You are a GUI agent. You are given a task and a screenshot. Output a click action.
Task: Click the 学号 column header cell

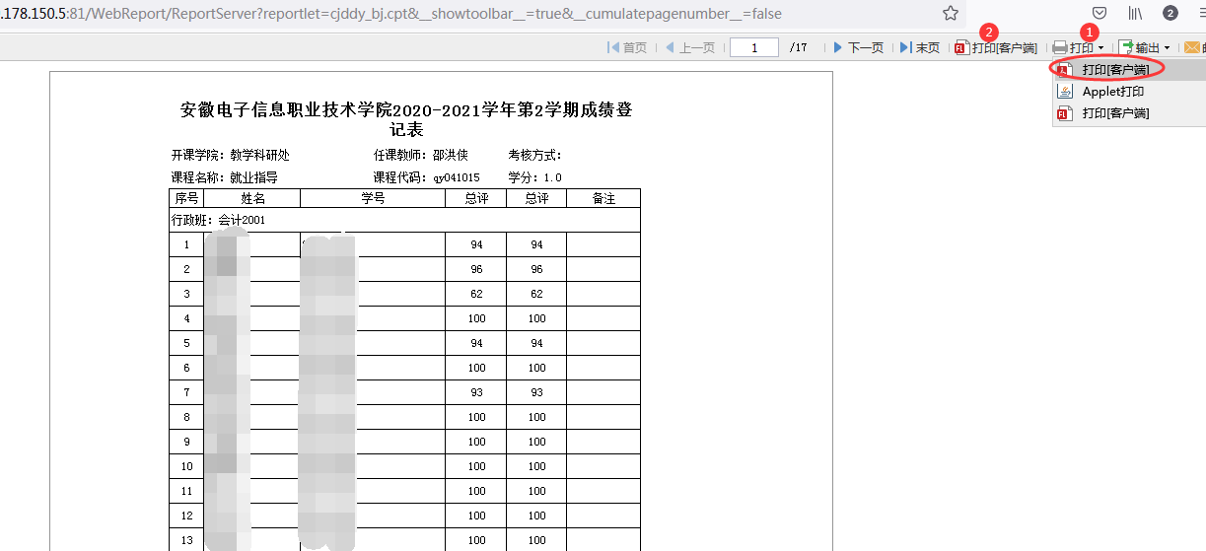tap(373, 198)
